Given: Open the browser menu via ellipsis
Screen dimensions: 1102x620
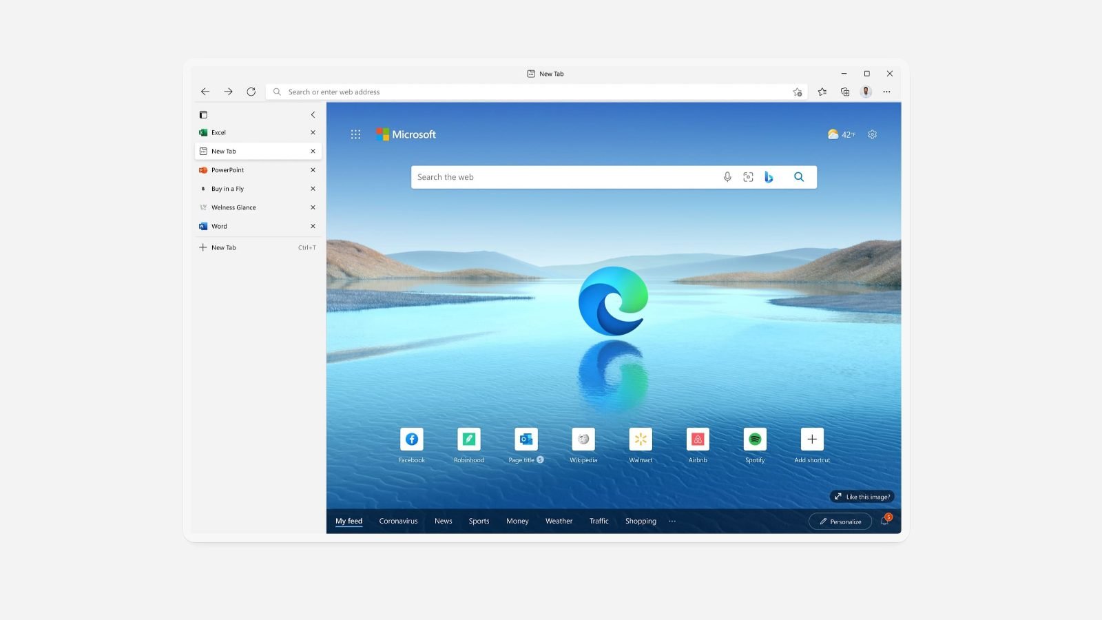Looking at the screenshot, I should pos(886,91).
